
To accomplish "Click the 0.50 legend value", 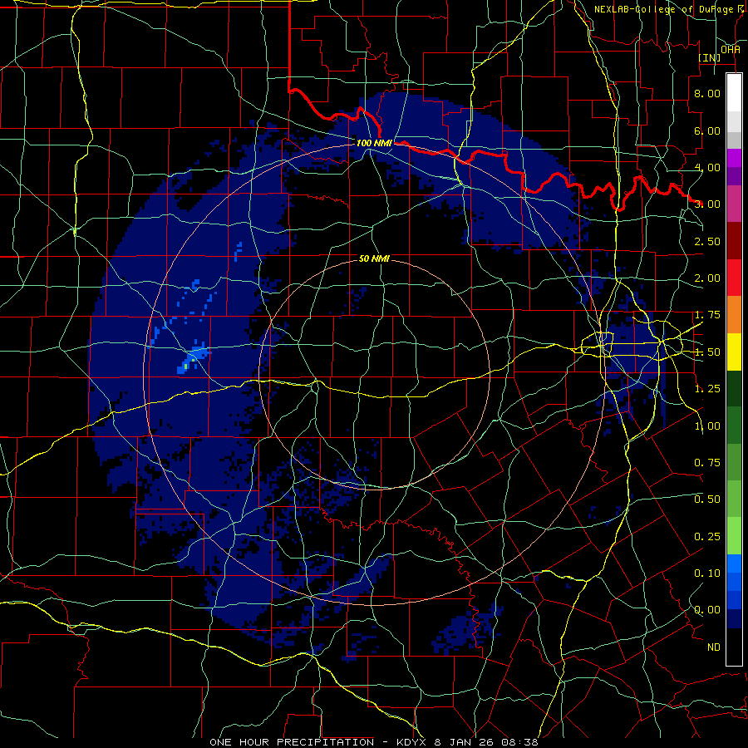I will tap(707, 499).
